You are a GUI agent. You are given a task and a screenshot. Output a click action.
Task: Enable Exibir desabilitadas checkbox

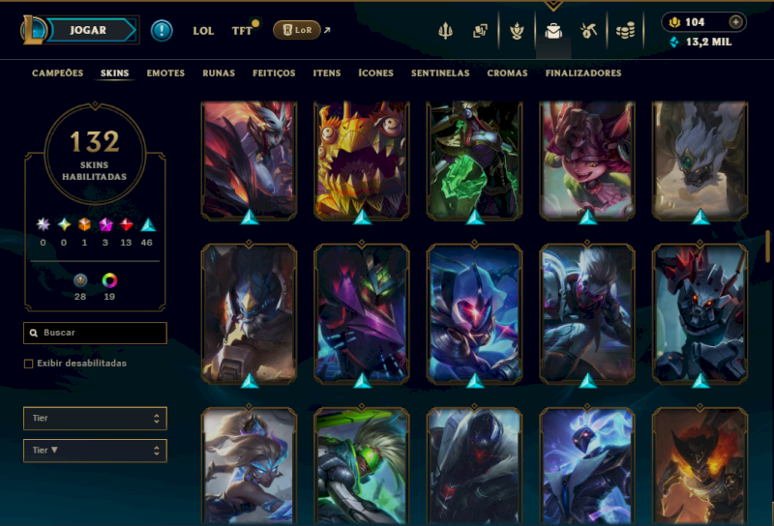pos(29,364)
